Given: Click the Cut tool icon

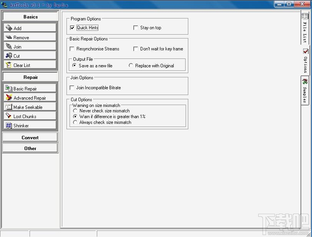Looking at the screenshot, I should pos(8,55).
